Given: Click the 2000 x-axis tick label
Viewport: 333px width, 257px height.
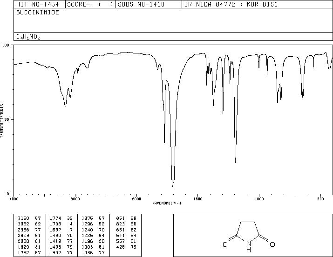Looking at the screenshot, I should pyautogui.click(x=136, y=199).
